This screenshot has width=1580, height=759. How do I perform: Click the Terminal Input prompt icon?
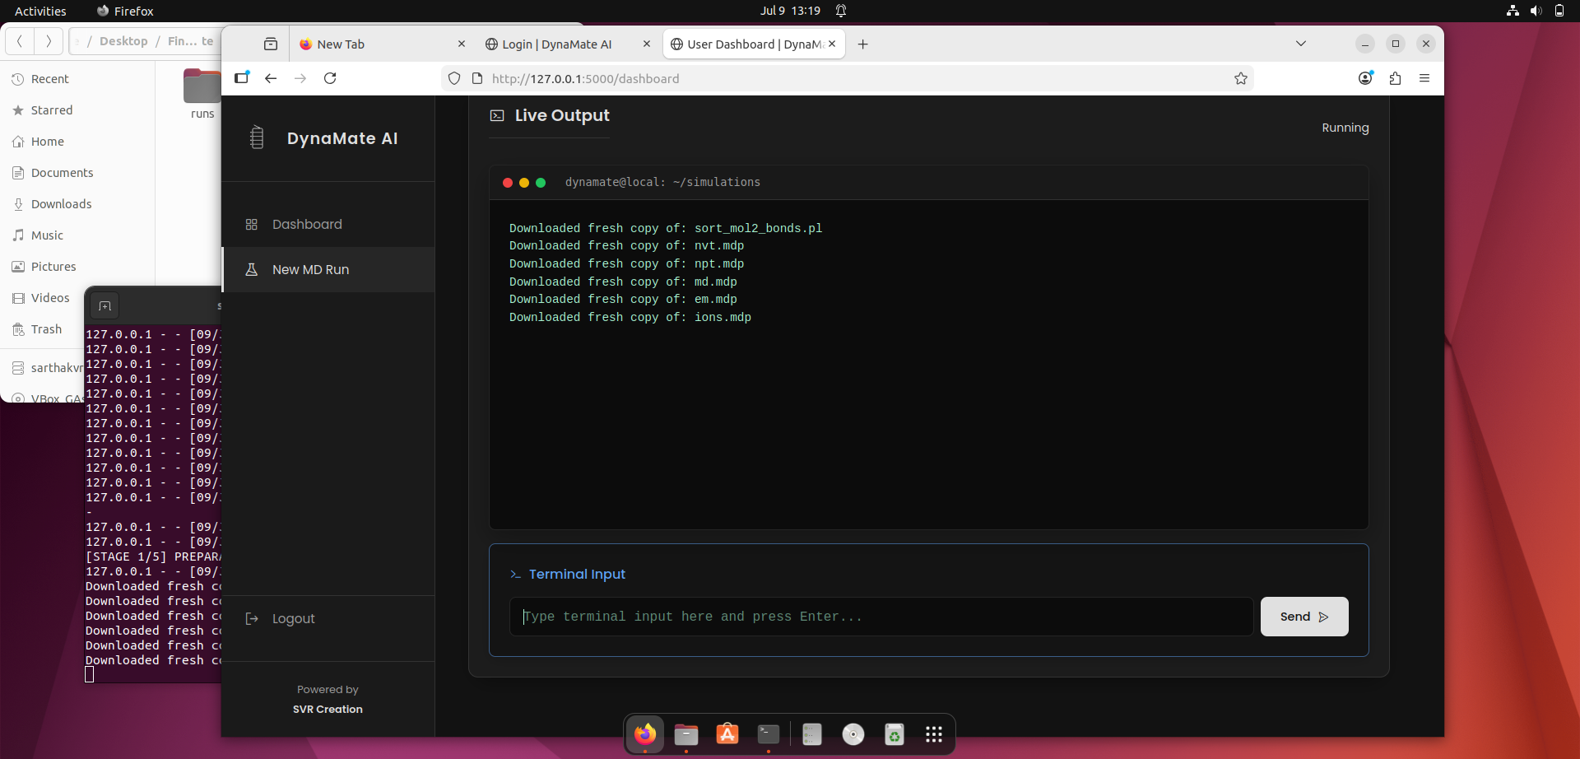pos(515,575)
